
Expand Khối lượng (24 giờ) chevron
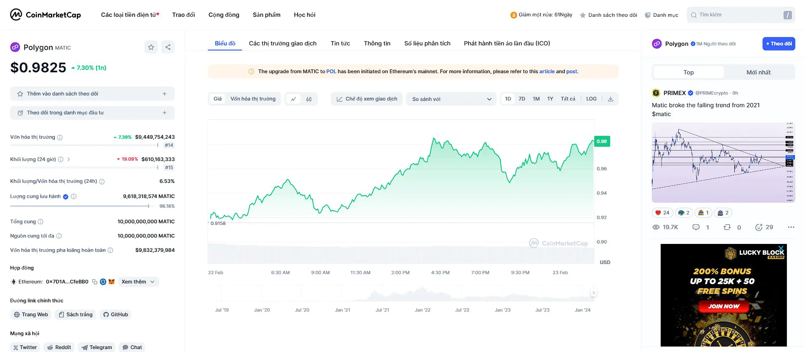coord(69,159)
